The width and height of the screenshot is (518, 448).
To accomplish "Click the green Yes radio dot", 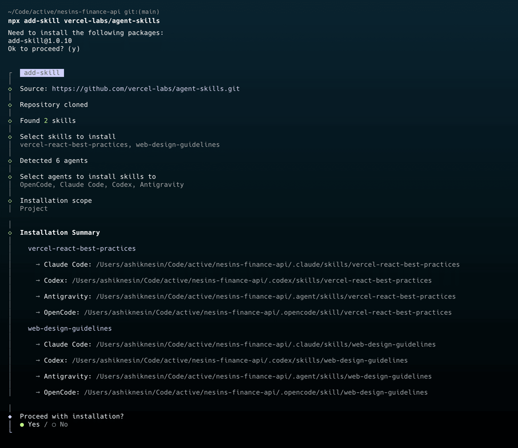I will pos(22,425).
